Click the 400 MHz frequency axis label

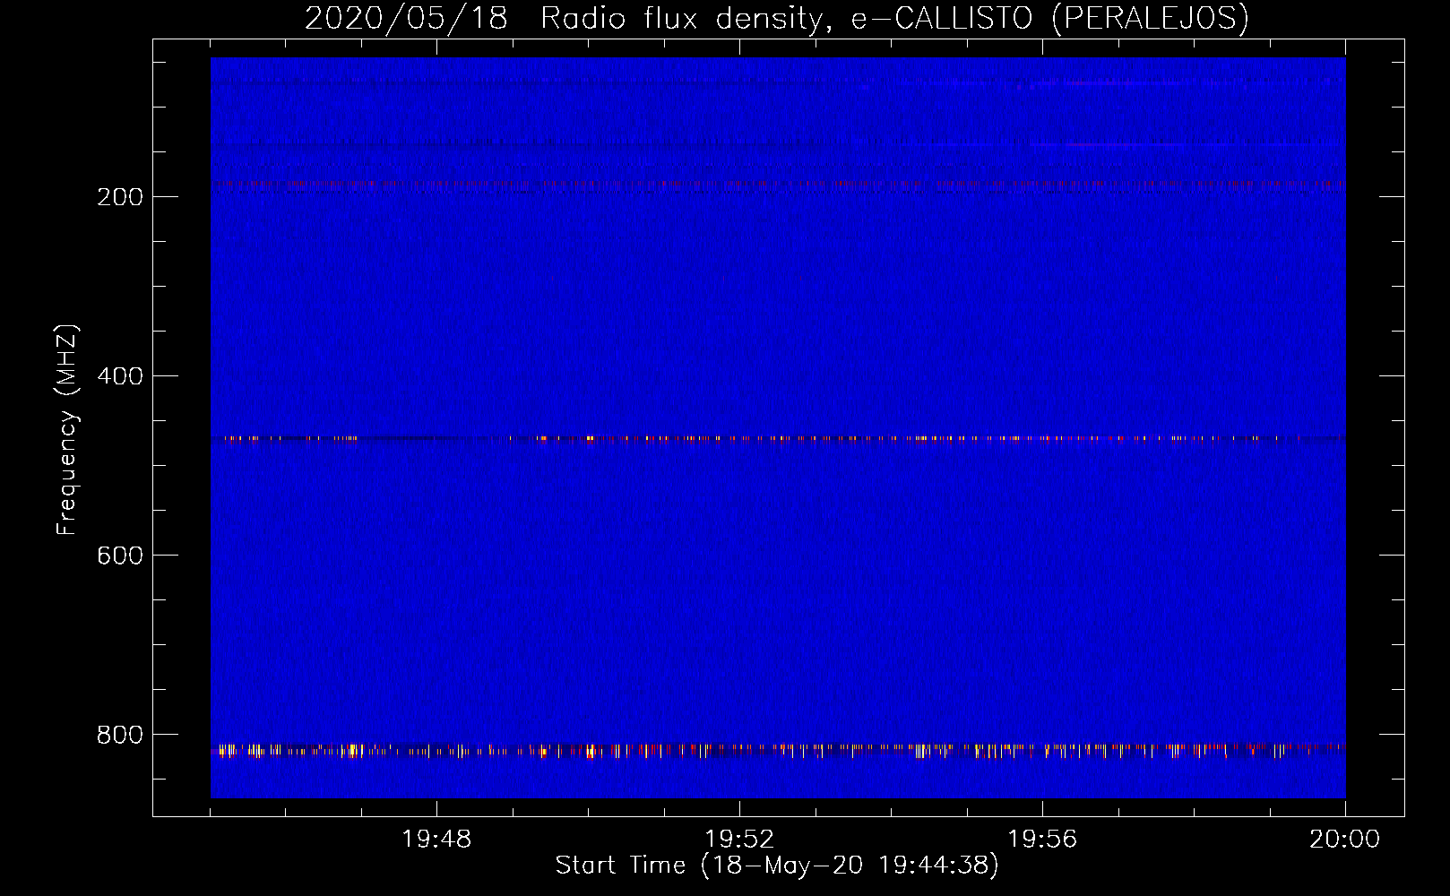click(x=120, y=376)
